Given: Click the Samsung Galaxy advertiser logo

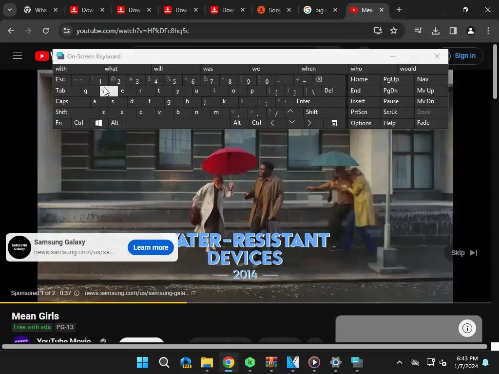Looking at the screenshot, I should (x=19, y=247).
